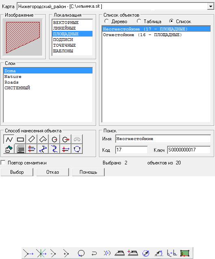This screenshot has height=259, width=215.
Task: Click the Код input field
Action: click(131, 150)
